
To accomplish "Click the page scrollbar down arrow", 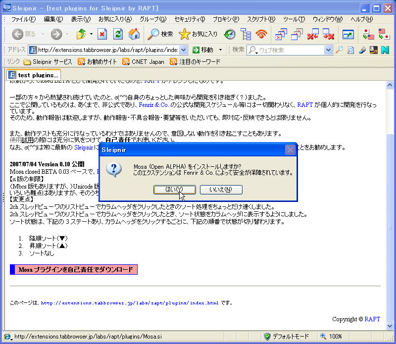I will (x=390, y=326).
